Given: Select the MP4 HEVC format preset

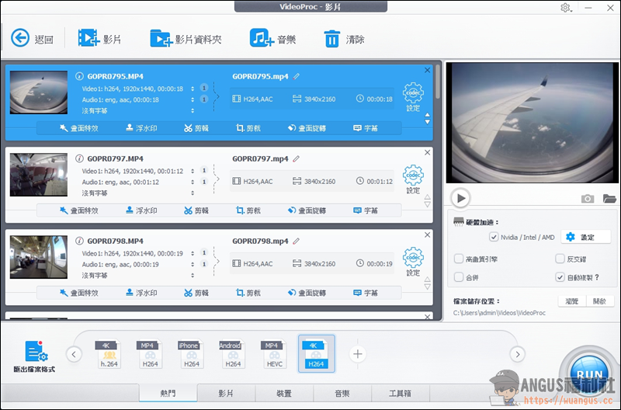Looking at the screenshot, I should [274, 354].
